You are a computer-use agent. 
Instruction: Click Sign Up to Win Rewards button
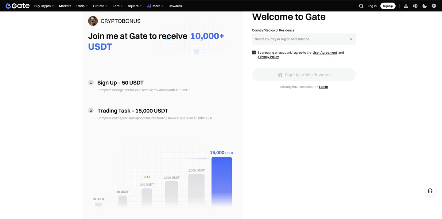(x=304, y=75)
